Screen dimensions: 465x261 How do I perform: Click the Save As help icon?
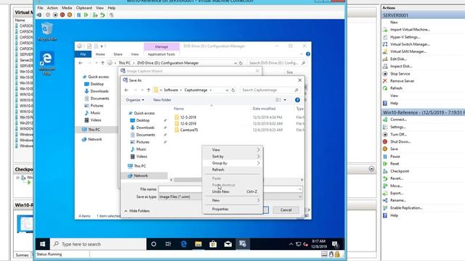point(297,100)
